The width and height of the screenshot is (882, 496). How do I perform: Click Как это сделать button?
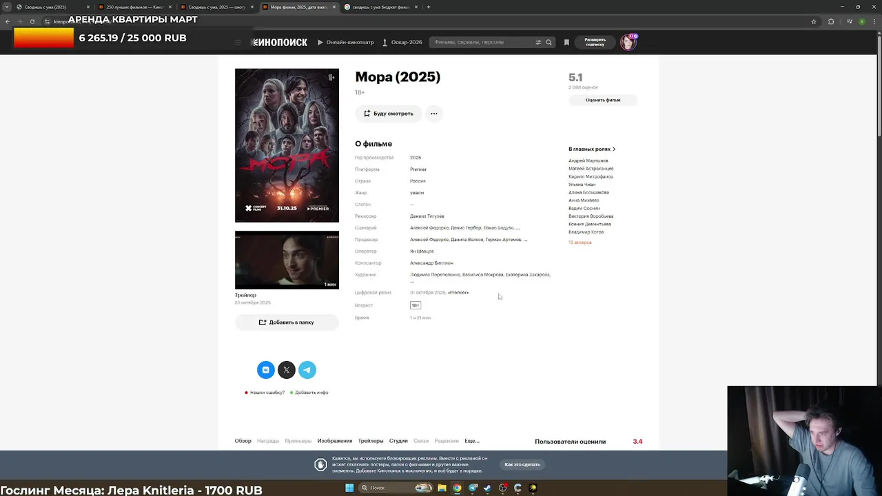[522, 464]
